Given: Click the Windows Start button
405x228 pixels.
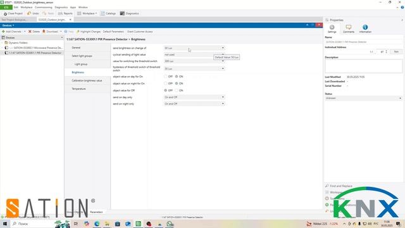Looking at the screenshot, I should point(5,224).
